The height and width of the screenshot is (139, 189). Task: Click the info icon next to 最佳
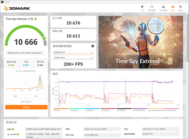tap(43, 62)
